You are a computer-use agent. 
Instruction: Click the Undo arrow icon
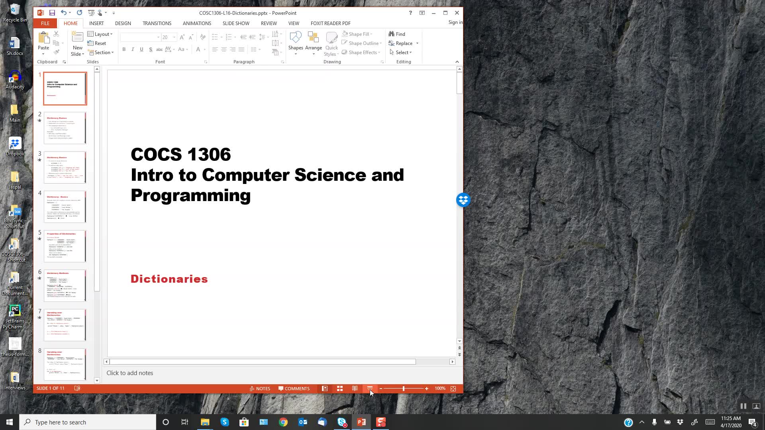coord(63,13)
